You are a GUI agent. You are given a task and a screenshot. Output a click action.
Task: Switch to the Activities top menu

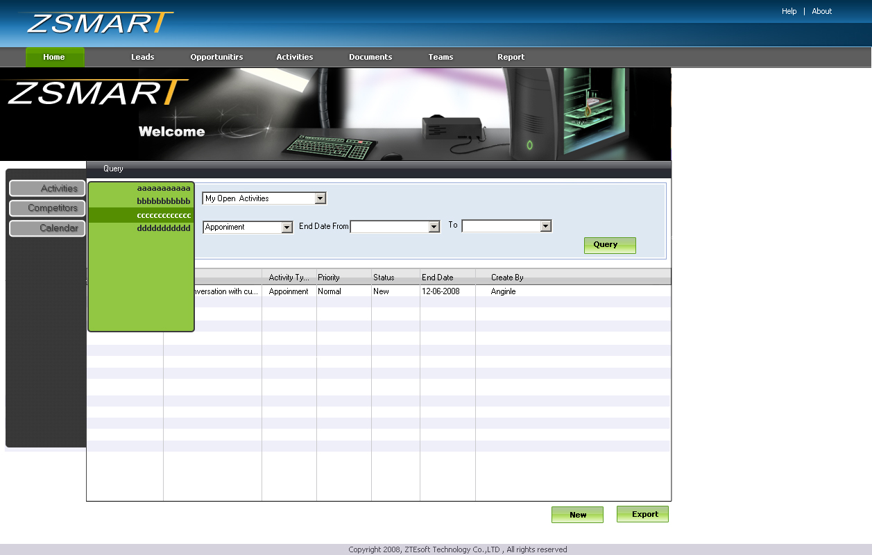tap(294, 57)
